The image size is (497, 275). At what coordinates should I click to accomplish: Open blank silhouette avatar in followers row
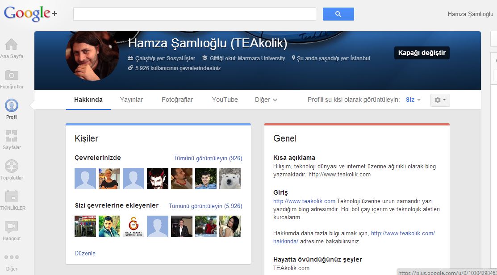tap(158, 226)
